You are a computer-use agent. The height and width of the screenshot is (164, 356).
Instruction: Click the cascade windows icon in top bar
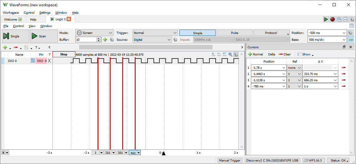coord(339,20)
